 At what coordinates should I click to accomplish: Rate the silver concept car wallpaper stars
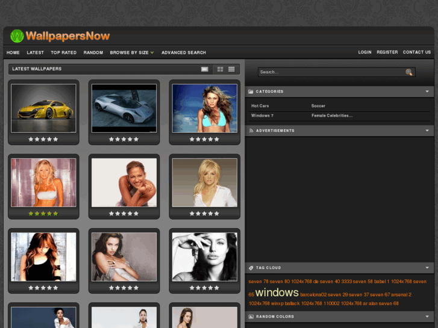point(124,139)
